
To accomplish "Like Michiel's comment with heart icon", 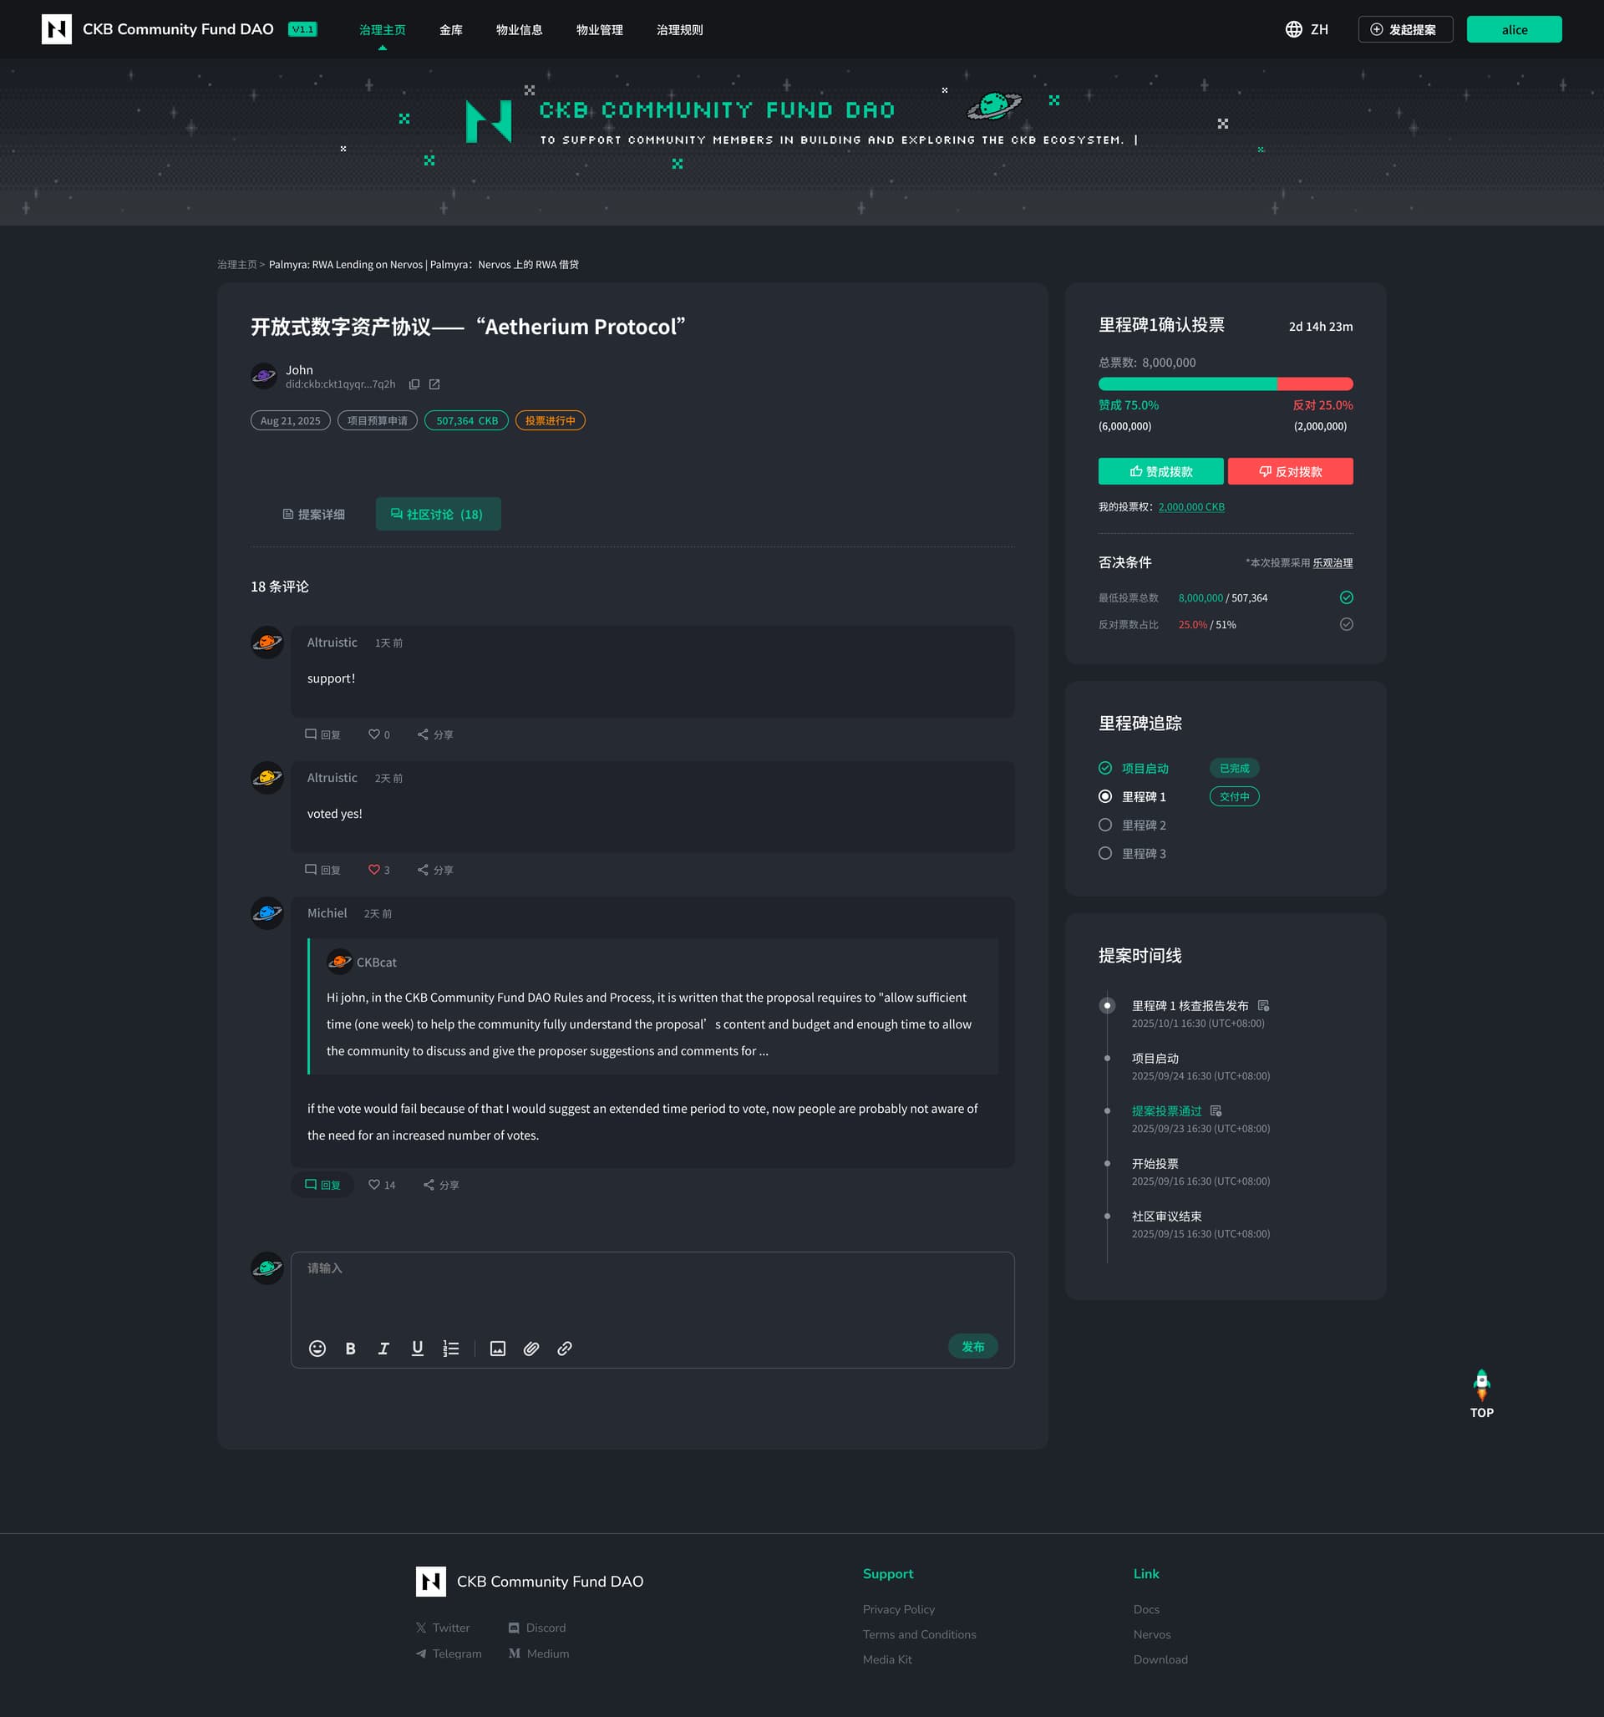I will [x=374, y=1184].
